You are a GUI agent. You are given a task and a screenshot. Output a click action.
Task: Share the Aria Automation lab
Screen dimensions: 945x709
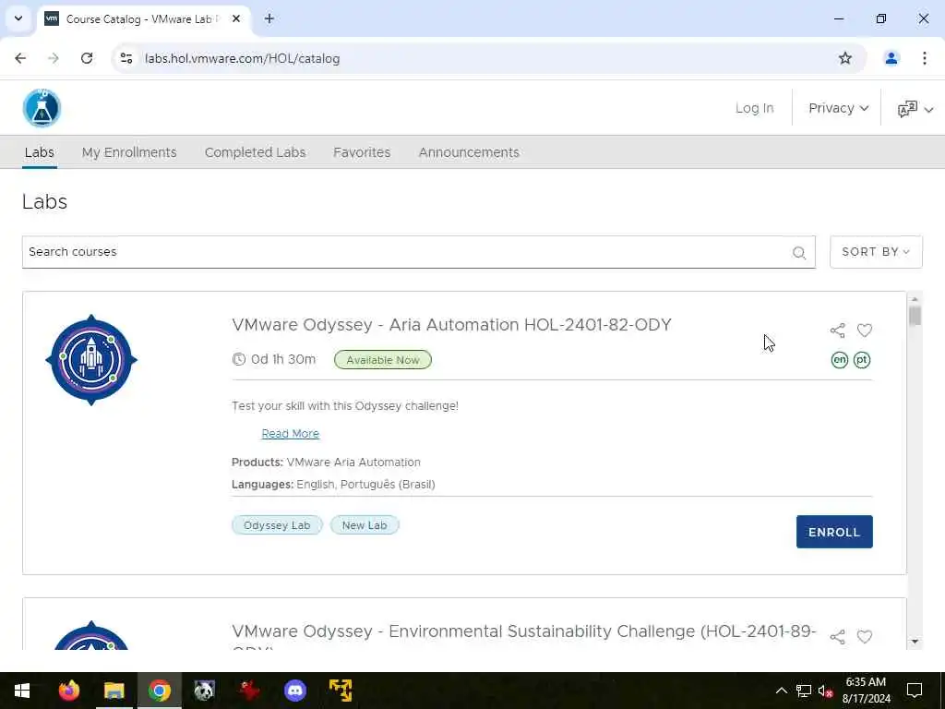click(x=837, y=330)
